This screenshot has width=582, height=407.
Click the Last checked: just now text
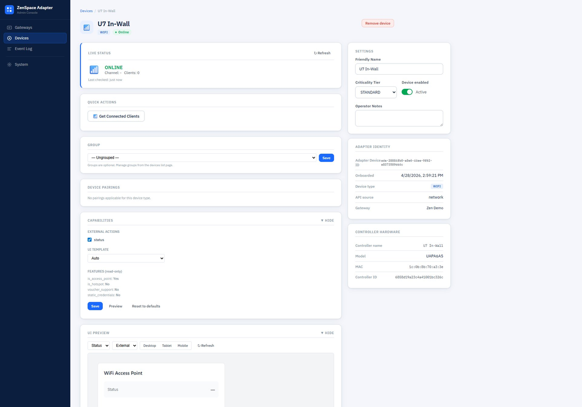click(x=105, y=80)
